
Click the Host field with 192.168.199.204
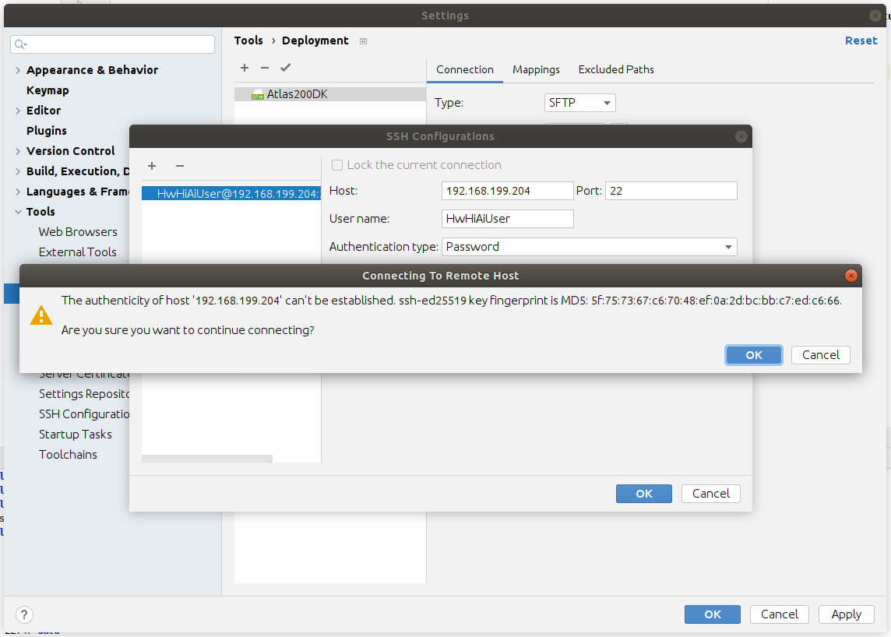pos(508,191)
